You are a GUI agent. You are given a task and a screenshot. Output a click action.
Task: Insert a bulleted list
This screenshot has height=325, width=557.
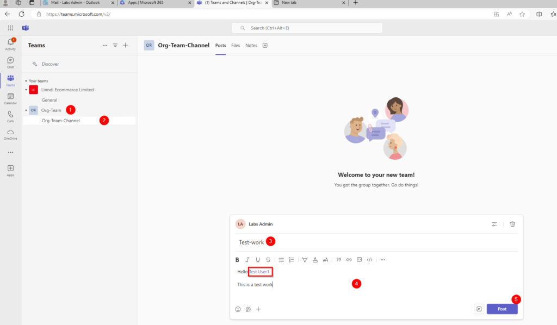[281, 260]
